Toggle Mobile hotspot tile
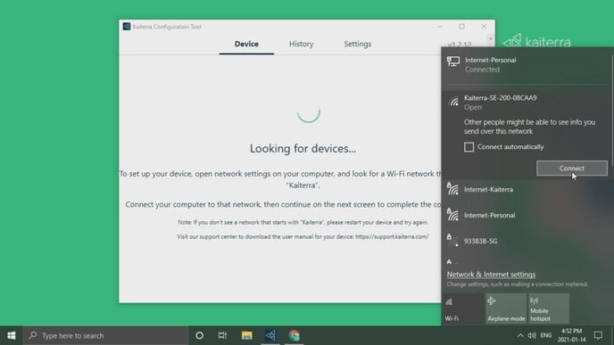 point(549,308)
